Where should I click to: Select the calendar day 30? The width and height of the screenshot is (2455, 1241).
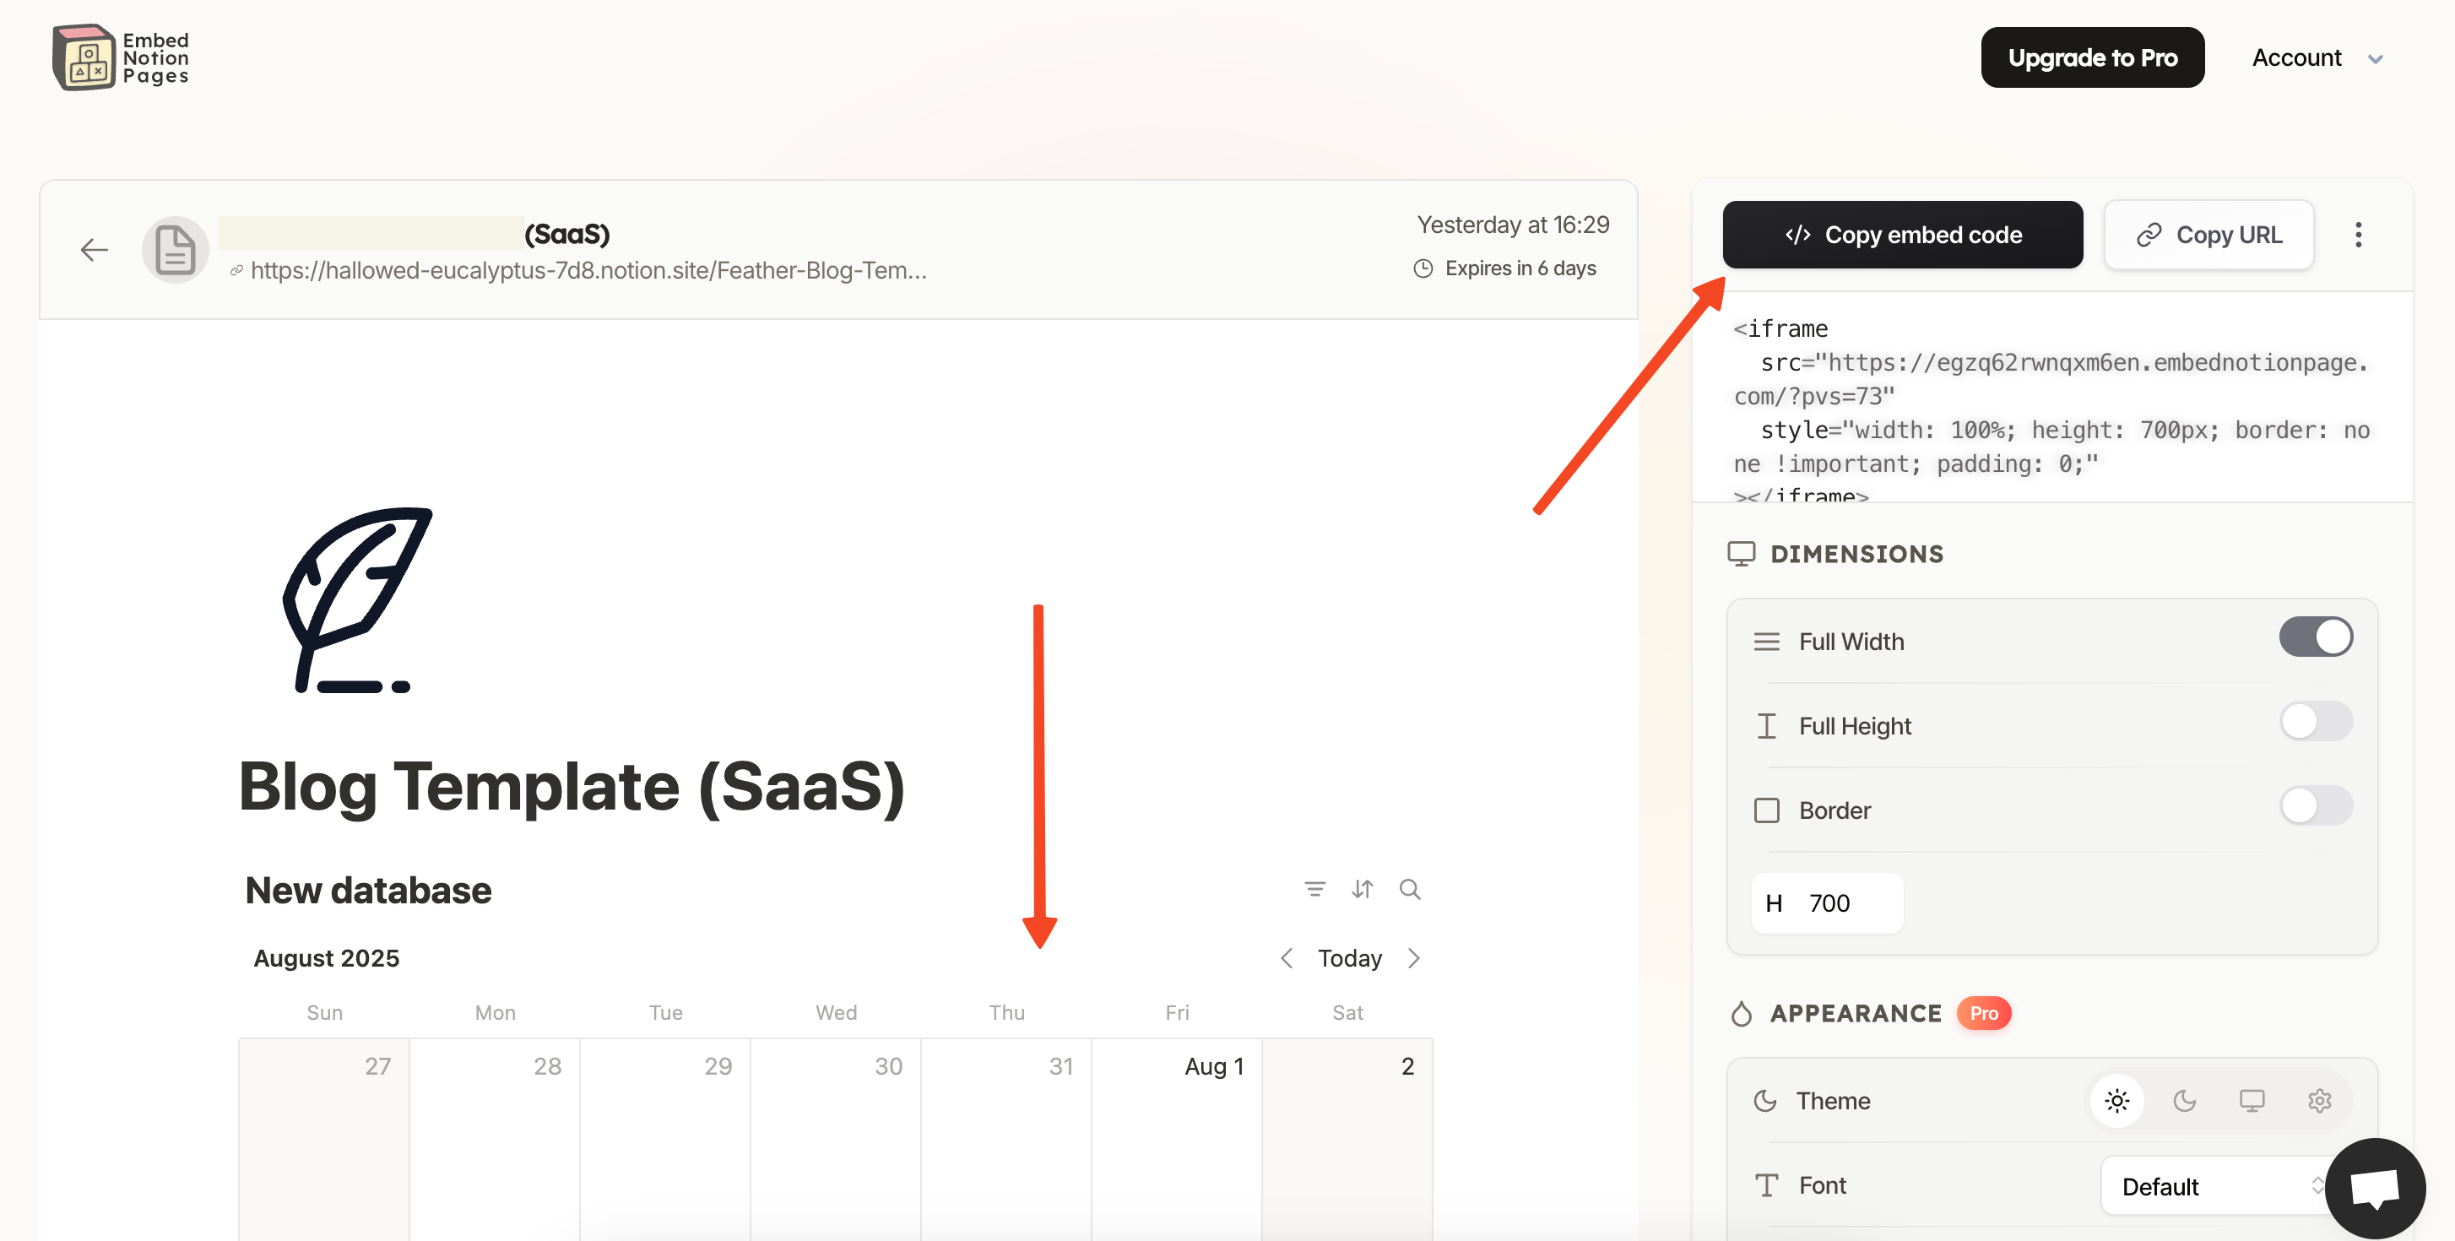pos(836,1139)
